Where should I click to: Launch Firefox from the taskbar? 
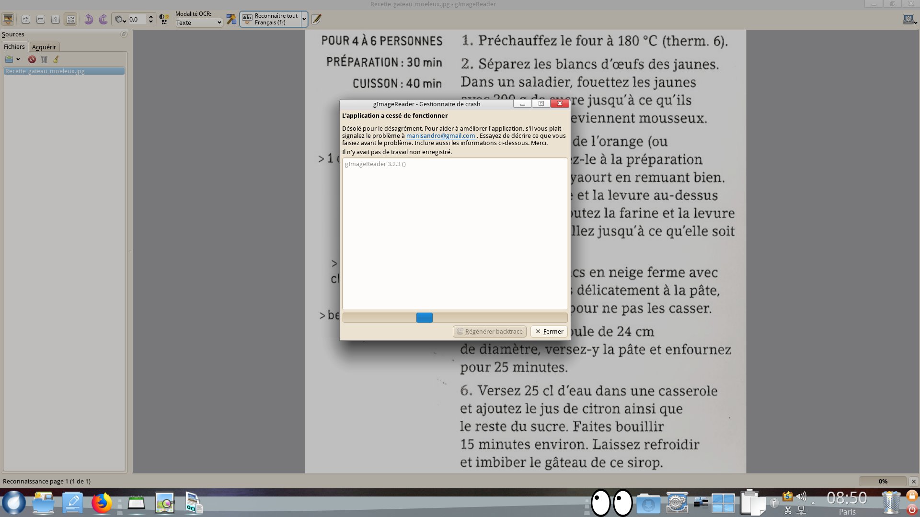coord(102,504)
